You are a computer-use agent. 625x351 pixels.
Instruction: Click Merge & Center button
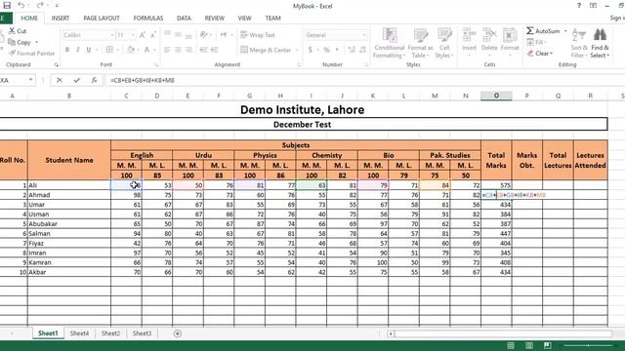266,50
